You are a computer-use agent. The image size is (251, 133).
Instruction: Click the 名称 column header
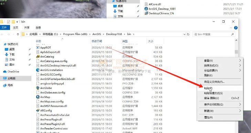pos(38,41)
